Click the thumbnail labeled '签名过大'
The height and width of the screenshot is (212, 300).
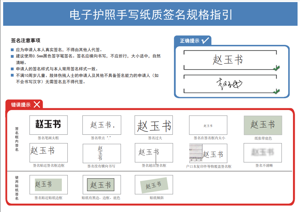pyautogui.click(x=154, y=125)
